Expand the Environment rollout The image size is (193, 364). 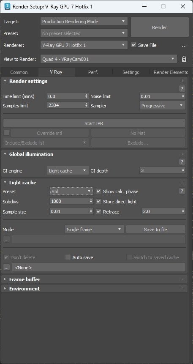click(5, 289)
